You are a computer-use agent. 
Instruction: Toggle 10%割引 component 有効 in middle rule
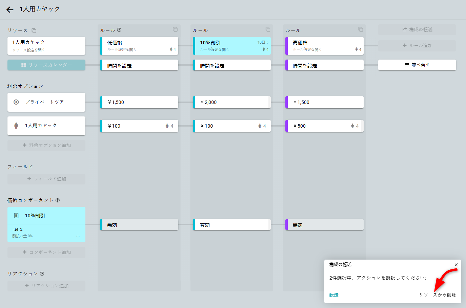[x=232, y=225]
